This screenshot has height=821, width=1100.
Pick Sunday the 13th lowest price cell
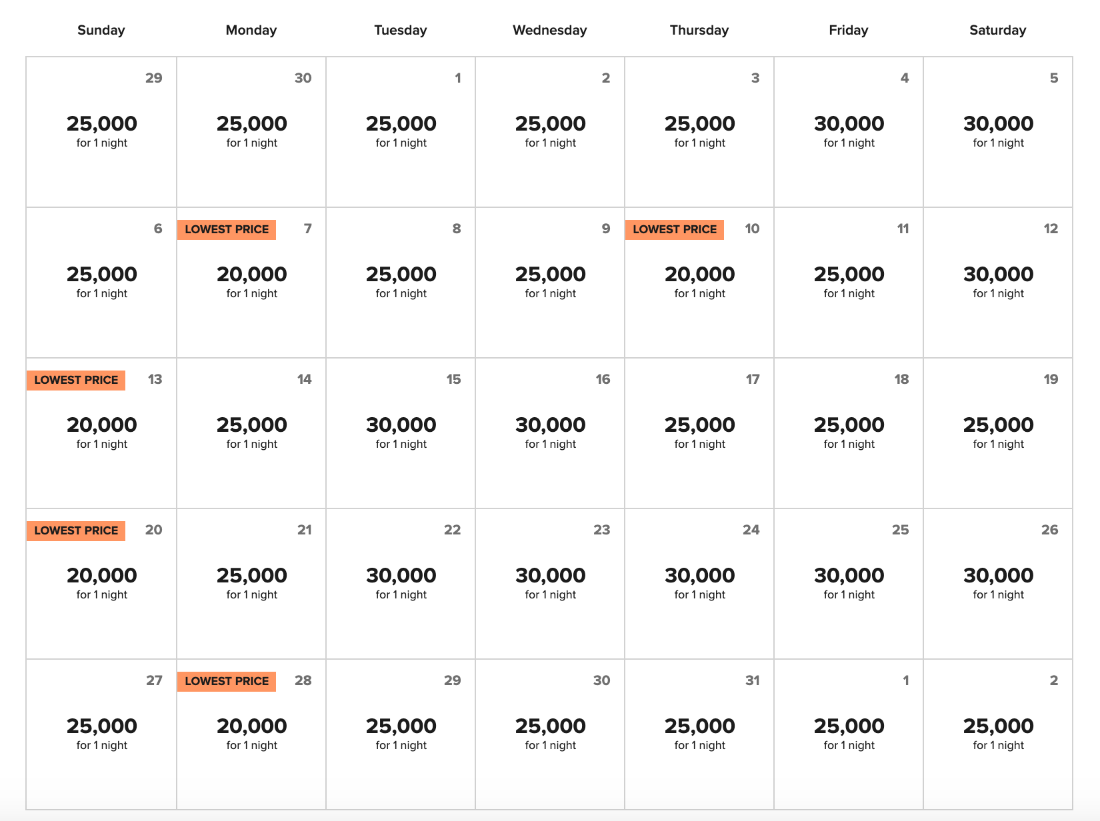(x=101, y=433)
